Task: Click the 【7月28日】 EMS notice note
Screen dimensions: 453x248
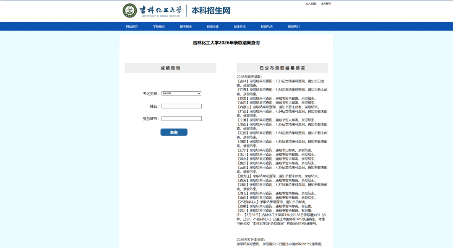Action: (282, 220)
